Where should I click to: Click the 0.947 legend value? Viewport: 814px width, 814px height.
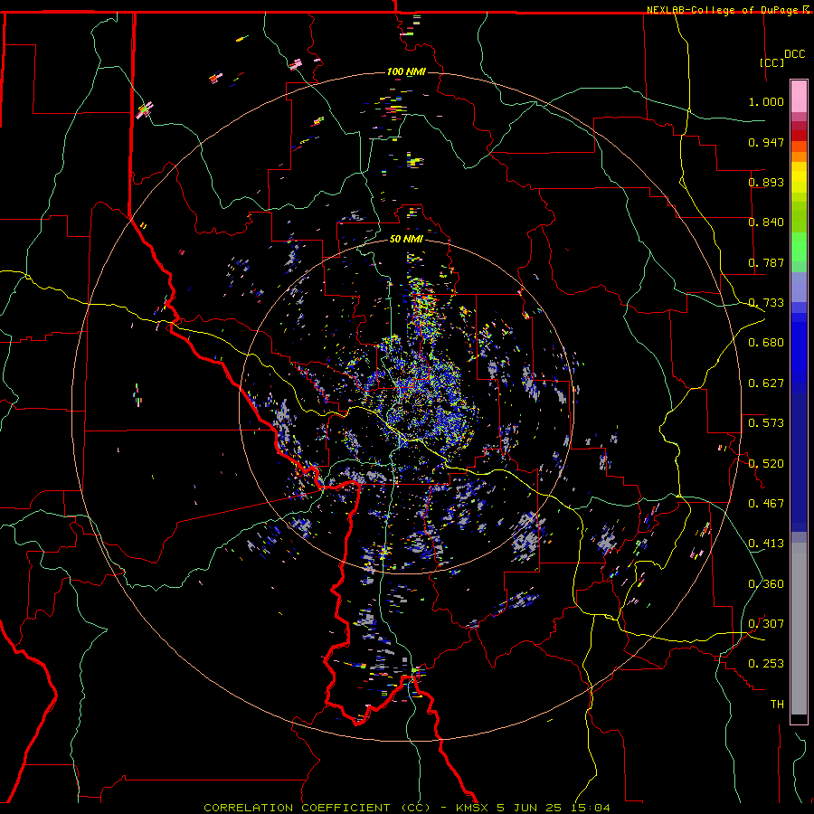click(766, 142)
